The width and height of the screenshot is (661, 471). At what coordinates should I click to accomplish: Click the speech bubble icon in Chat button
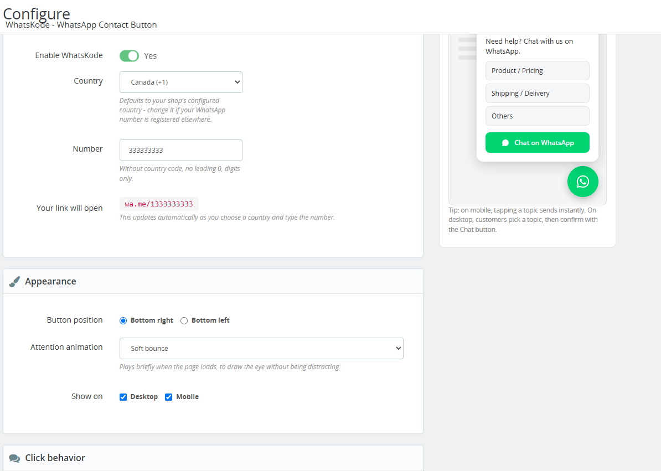click(x=505, y=143)
